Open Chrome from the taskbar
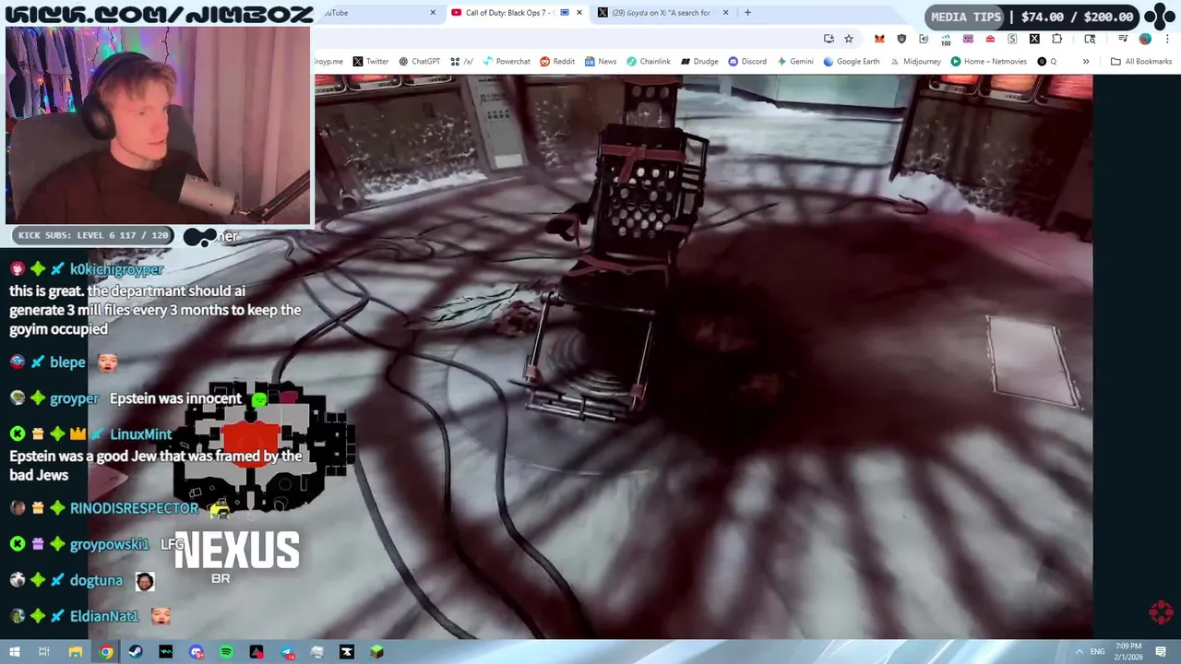The image size is (1181, 664). (x=106, y=652)
